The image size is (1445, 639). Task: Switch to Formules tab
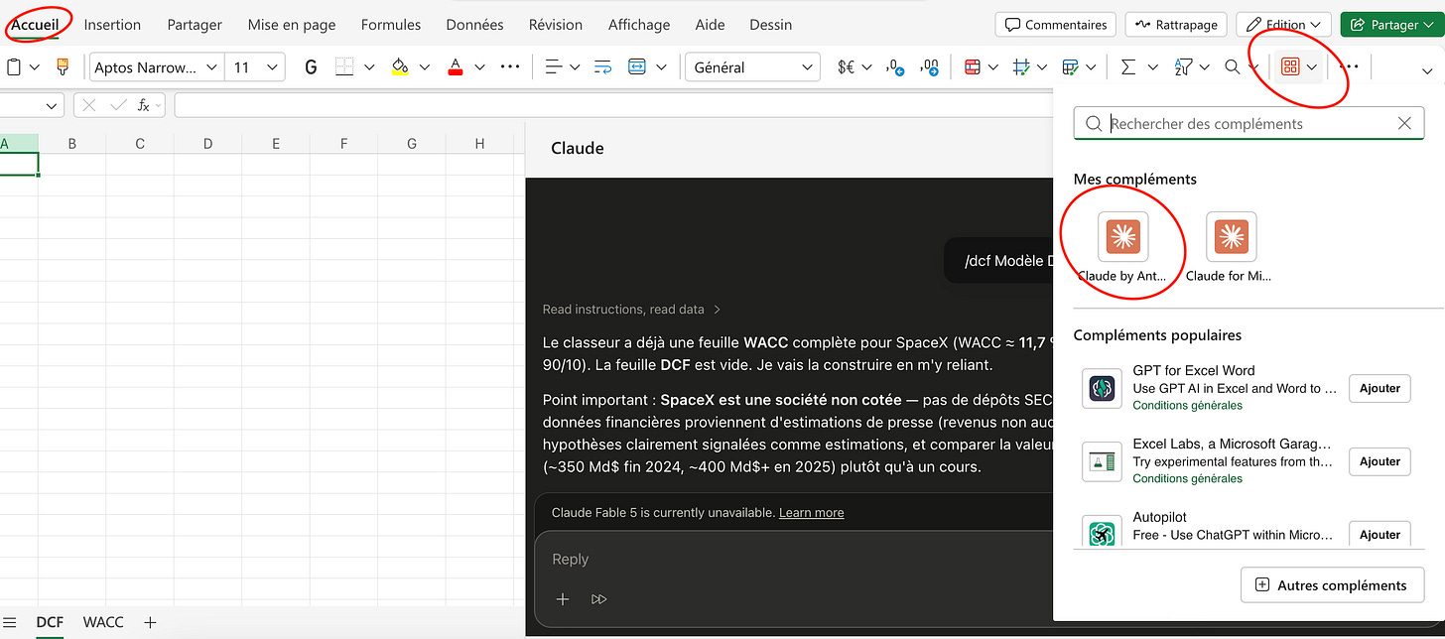[x=391, y=24]
